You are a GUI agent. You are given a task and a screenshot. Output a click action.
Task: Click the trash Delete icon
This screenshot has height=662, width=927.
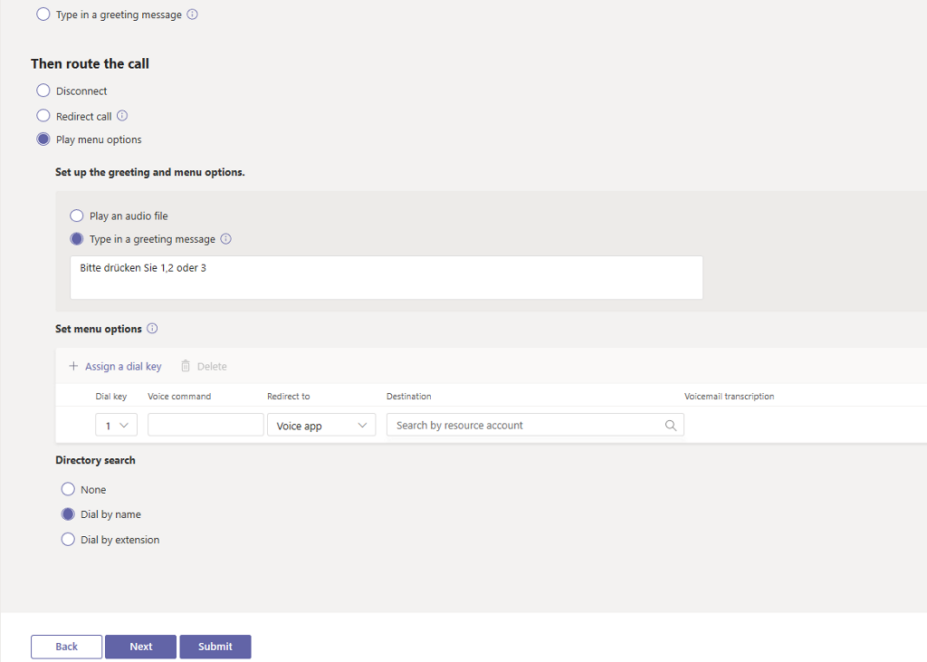pyautogui.click(x=186, y=366)
